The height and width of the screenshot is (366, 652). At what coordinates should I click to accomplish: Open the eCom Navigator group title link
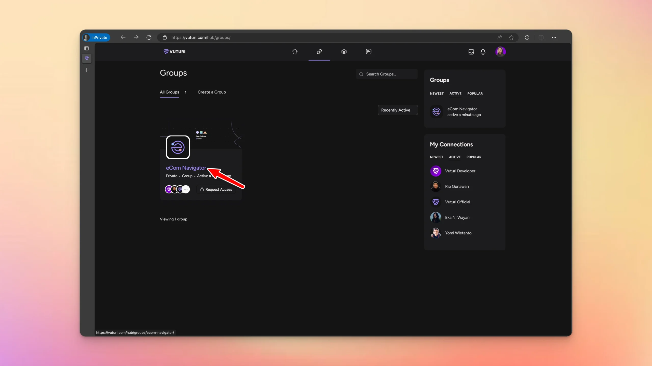[x=186, y=168]
